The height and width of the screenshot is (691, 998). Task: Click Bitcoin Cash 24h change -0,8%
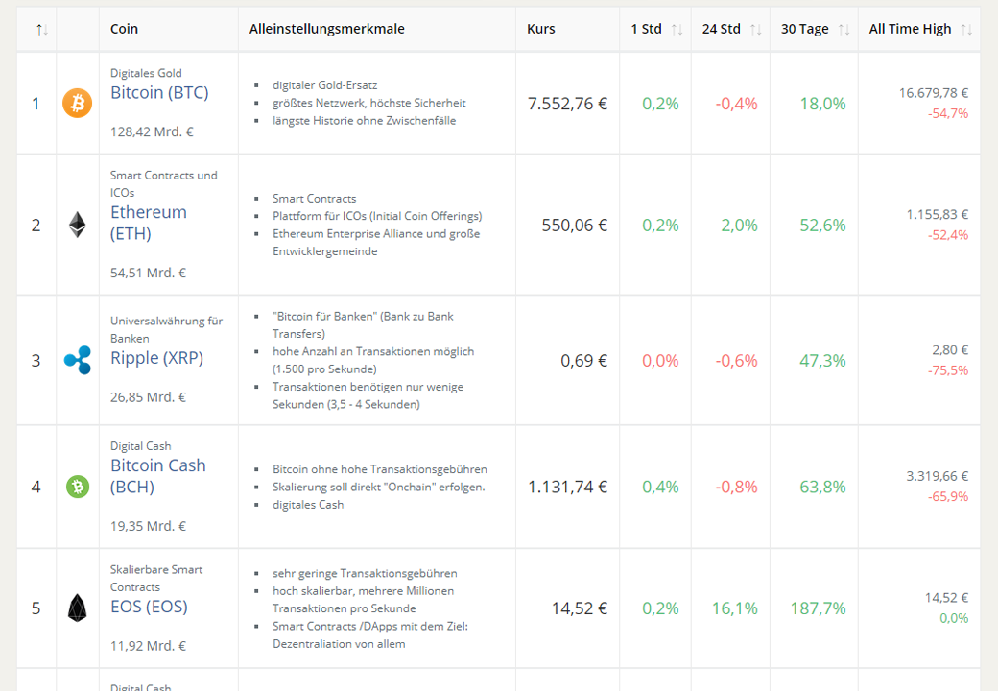(736, 487)
